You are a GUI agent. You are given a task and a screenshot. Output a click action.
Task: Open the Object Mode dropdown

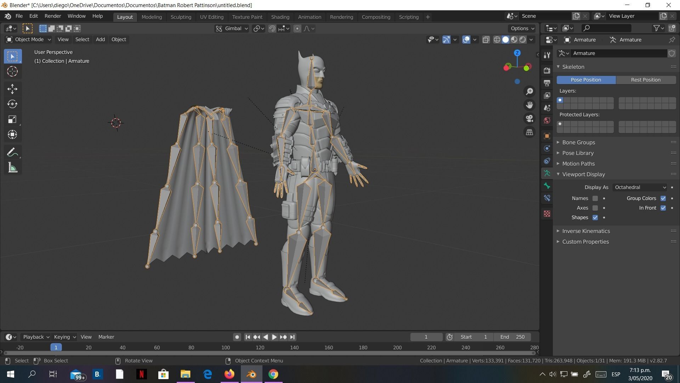pos(28,39)
